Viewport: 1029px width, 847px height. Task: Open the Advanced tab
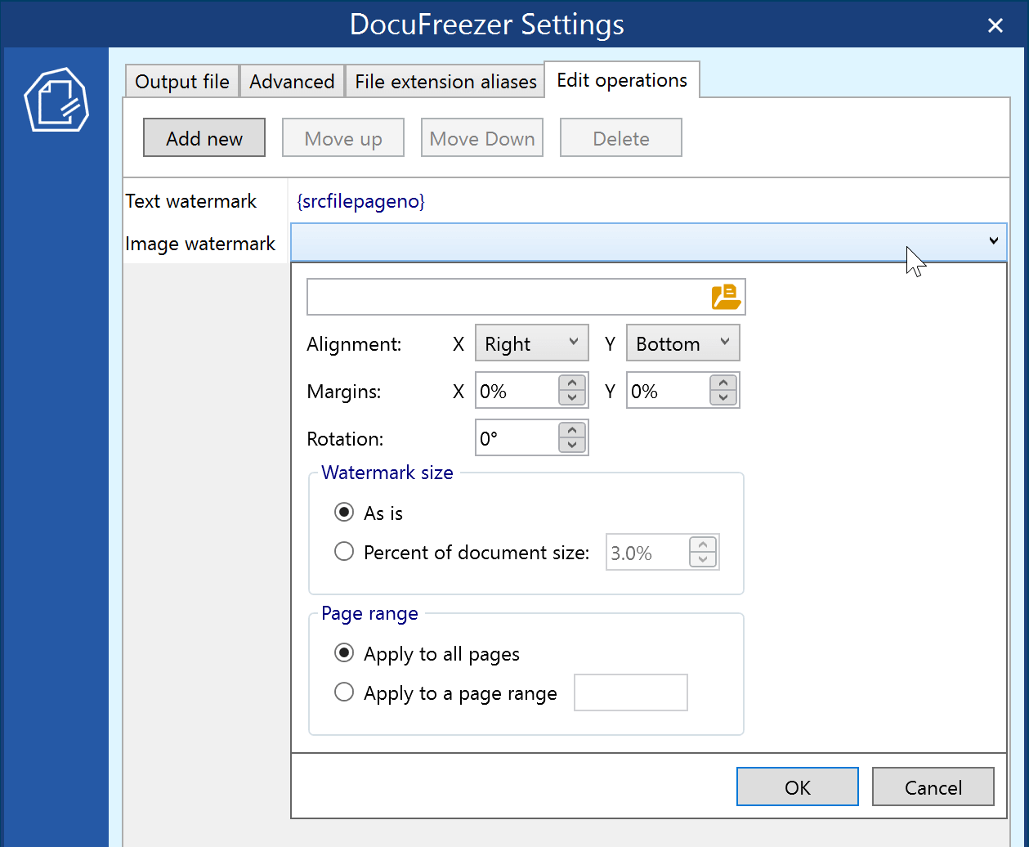click(292, 82)
